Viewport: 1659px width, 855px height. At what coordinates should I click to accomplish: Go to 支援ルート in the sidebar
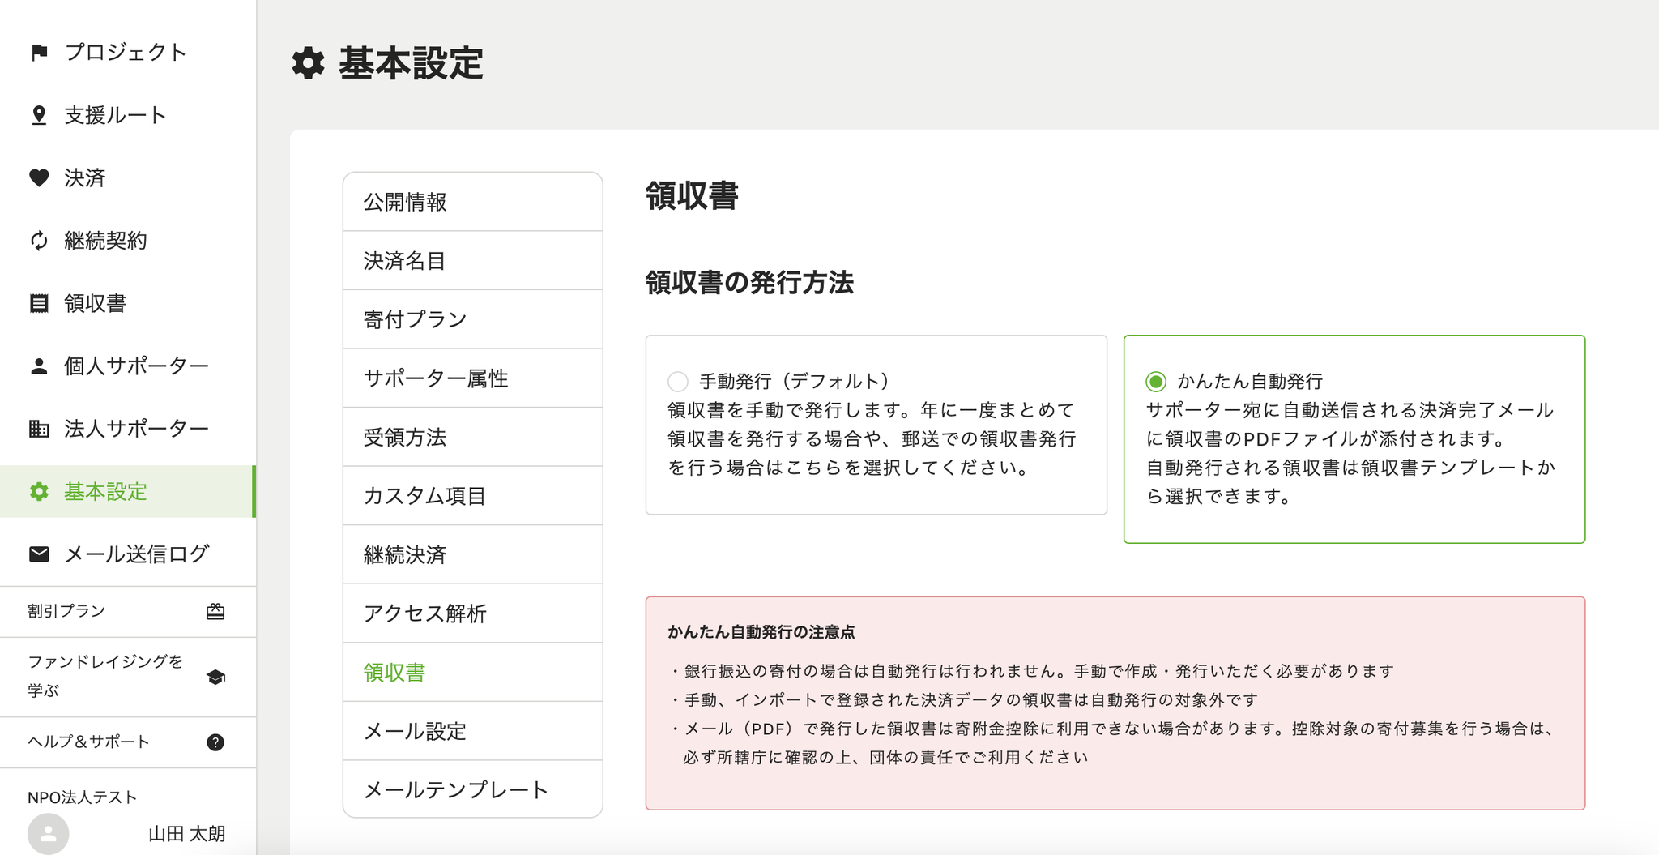128,115
